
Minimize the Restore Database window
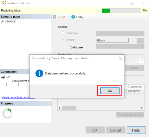coord(120,3)
